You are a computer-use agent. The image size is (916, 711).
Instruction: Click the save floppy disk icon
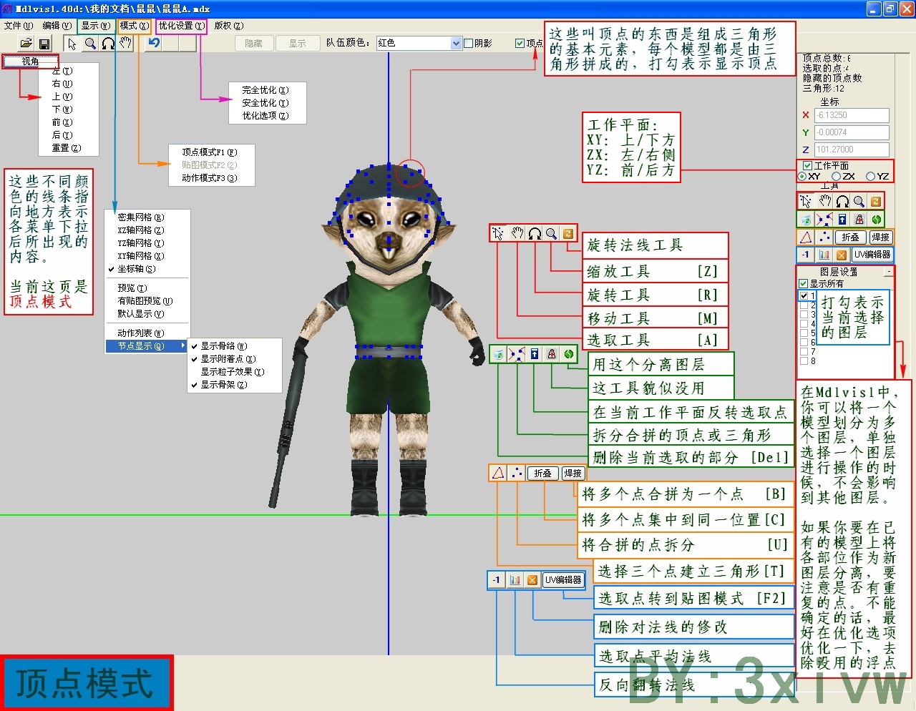pyautogui.click(x=44, y=44)
